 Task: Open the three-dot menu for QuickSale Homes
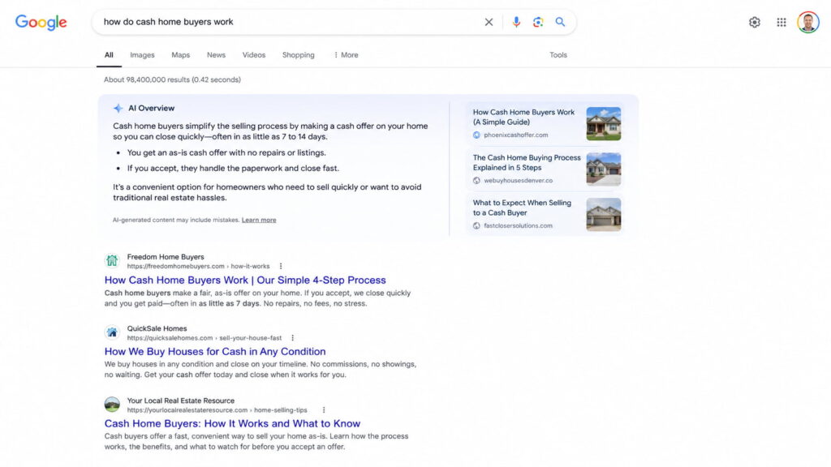[292, 338]
